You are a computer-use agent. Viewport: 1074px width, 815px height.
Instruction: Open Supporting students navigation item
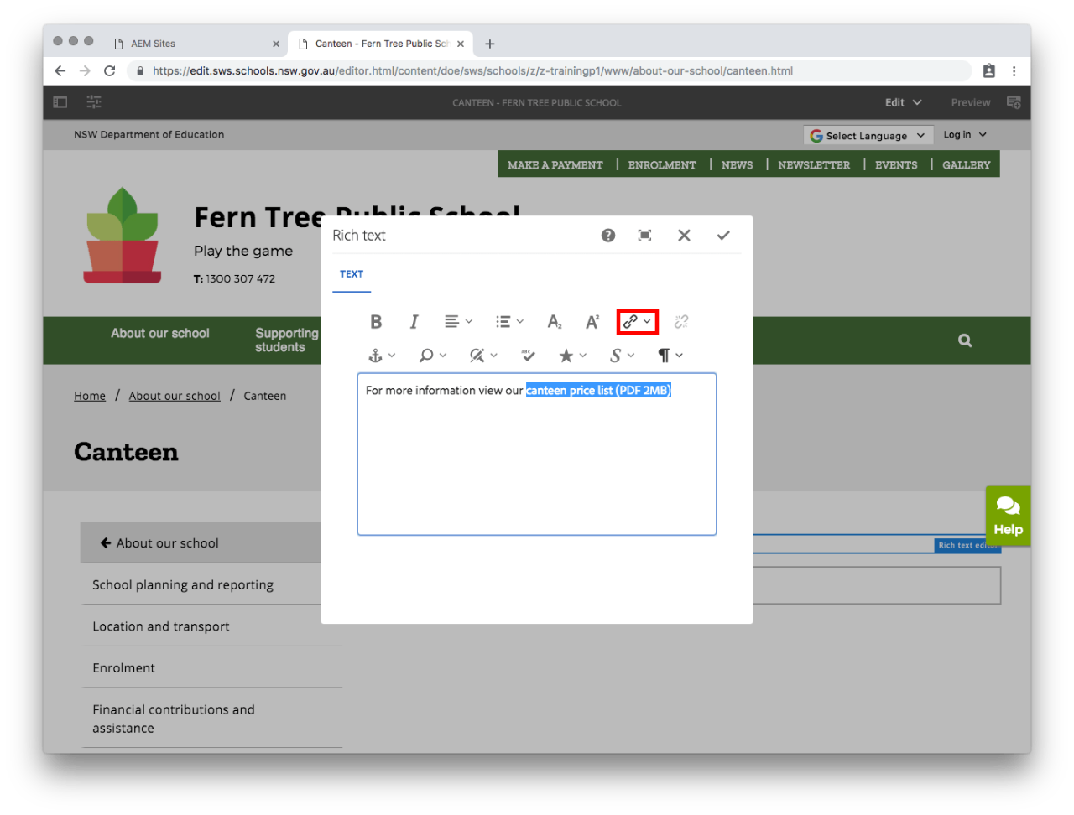[x=286, y=340]
